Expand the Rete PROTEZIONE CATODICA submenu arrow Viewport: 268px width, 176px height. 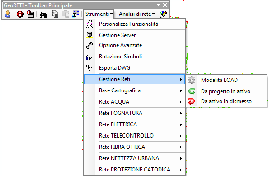point(181,170)
